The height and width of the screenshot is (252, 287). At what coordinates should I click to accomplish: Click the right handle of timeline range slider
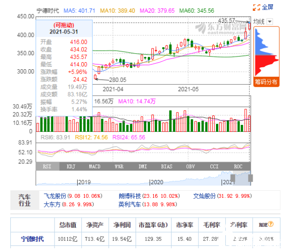point(251,178)
